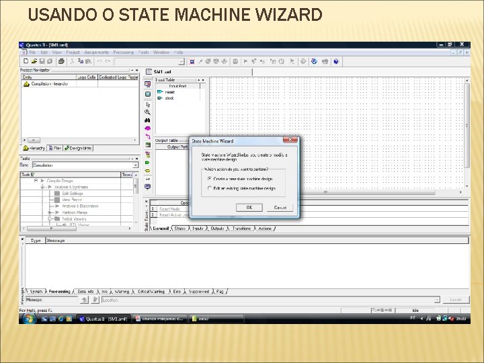This screenshot has height=363, width=484.
Task: Click the Edit Settings task item
Action: click(x=72, y=193)
